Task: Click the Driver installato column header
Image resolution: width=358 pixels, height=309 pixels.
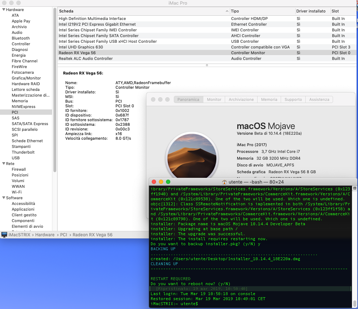Action: tap(312, 11)
